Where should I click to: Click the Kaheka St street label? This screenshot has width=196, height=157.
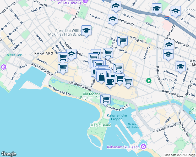(146, 53)
